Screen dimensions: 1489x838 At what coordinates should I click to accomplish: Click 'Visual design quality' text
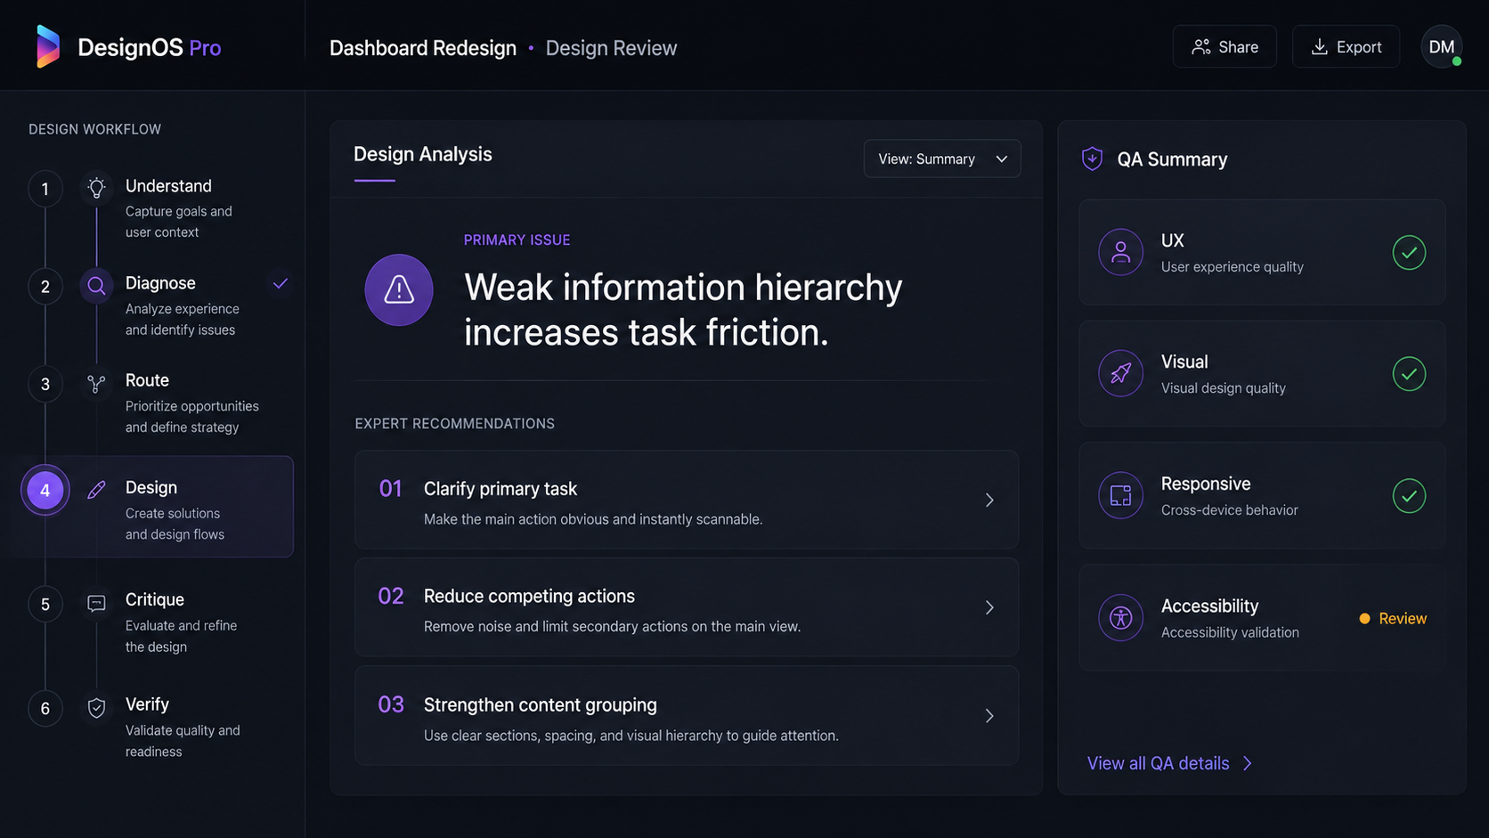coord(1223,387)
